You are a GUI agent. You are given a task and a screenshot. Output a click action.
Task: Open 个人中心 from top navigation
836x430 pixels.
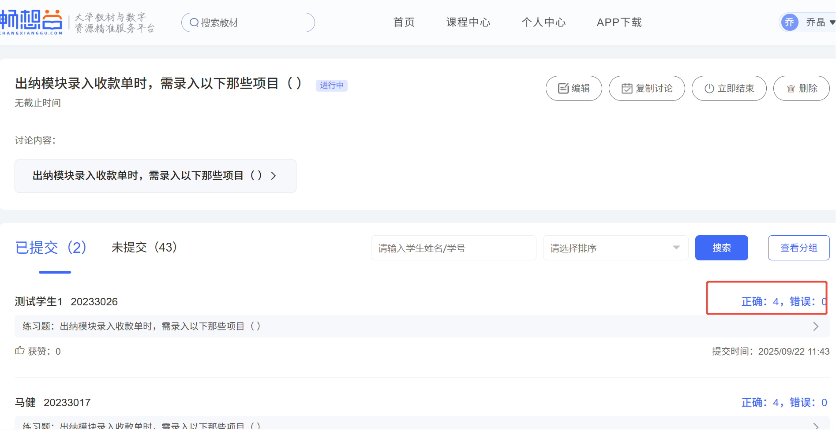543,22
